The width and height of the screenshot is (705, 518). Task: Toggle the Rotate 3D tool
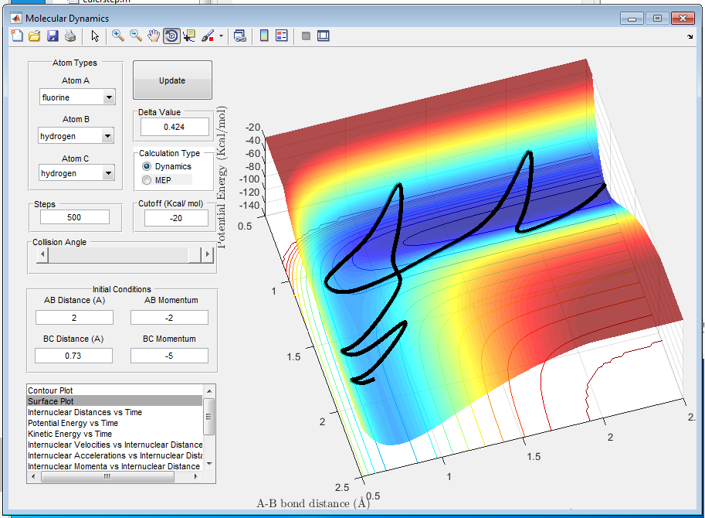171,36
